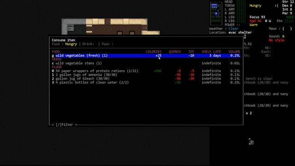The height and width of the screenshot is (166, 295).
Task: Click the SHELF LIFE column header
Action: 211,52
